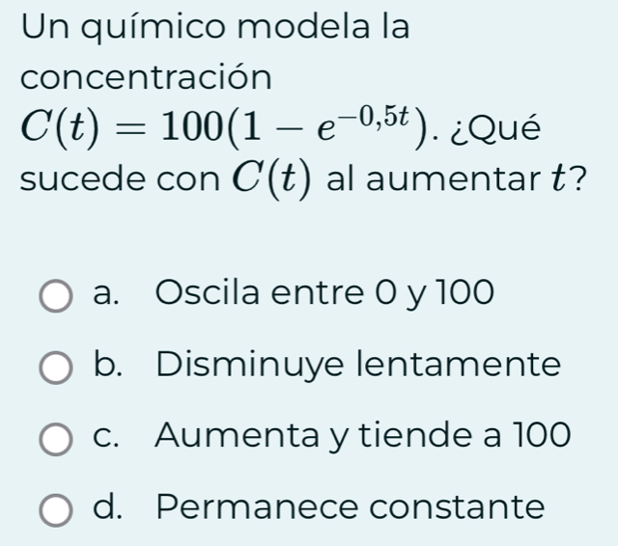
Task: Click the italic t before the question mark
Action: (558, 178)
